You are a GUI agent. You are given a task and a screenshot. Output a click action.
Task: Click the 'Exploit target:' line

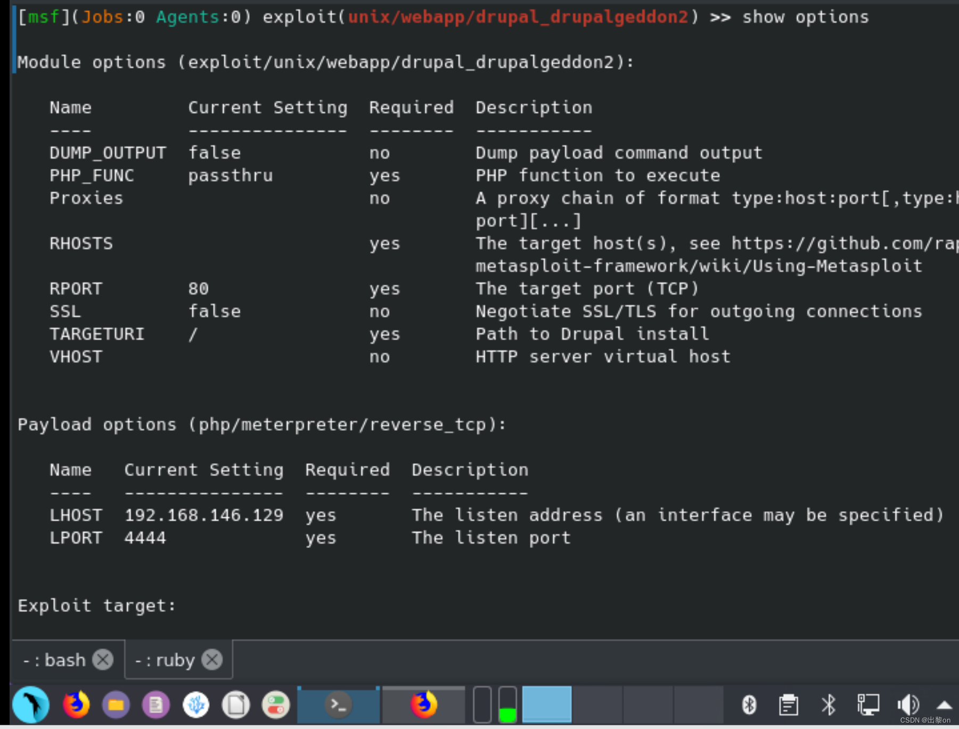[97, 605]
